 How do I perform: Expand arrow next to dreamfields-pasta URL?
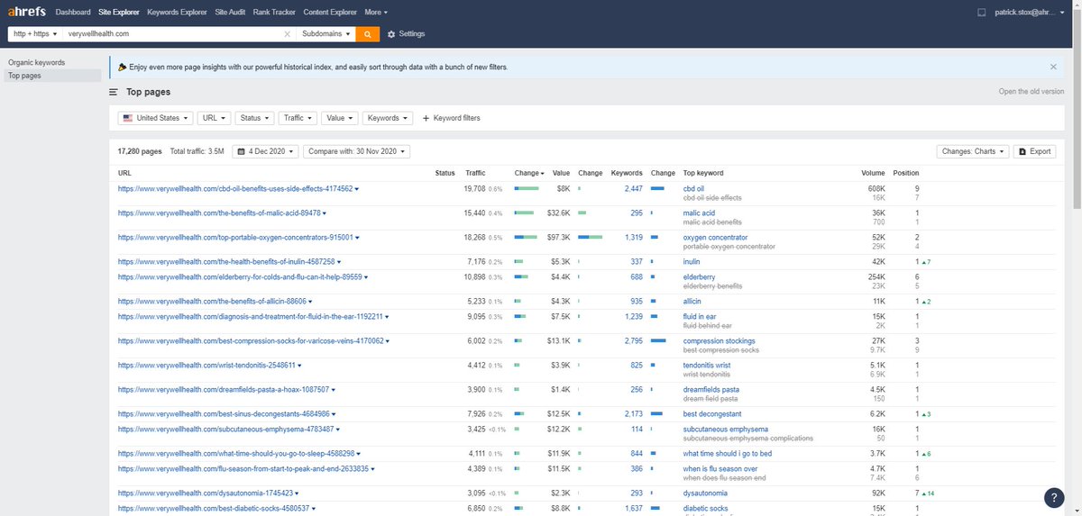pos(333,389)
